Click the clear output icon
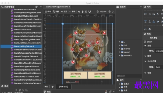This screenshot has width=163, height=93. point(106,91)
